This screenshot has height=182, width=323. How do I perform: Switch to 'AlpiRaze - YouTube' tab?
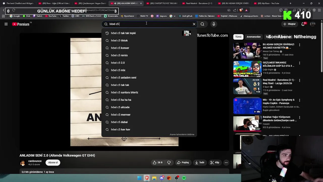269,3
